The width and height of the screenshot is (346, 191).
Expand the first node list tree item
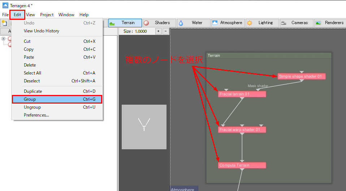[4, 39]
